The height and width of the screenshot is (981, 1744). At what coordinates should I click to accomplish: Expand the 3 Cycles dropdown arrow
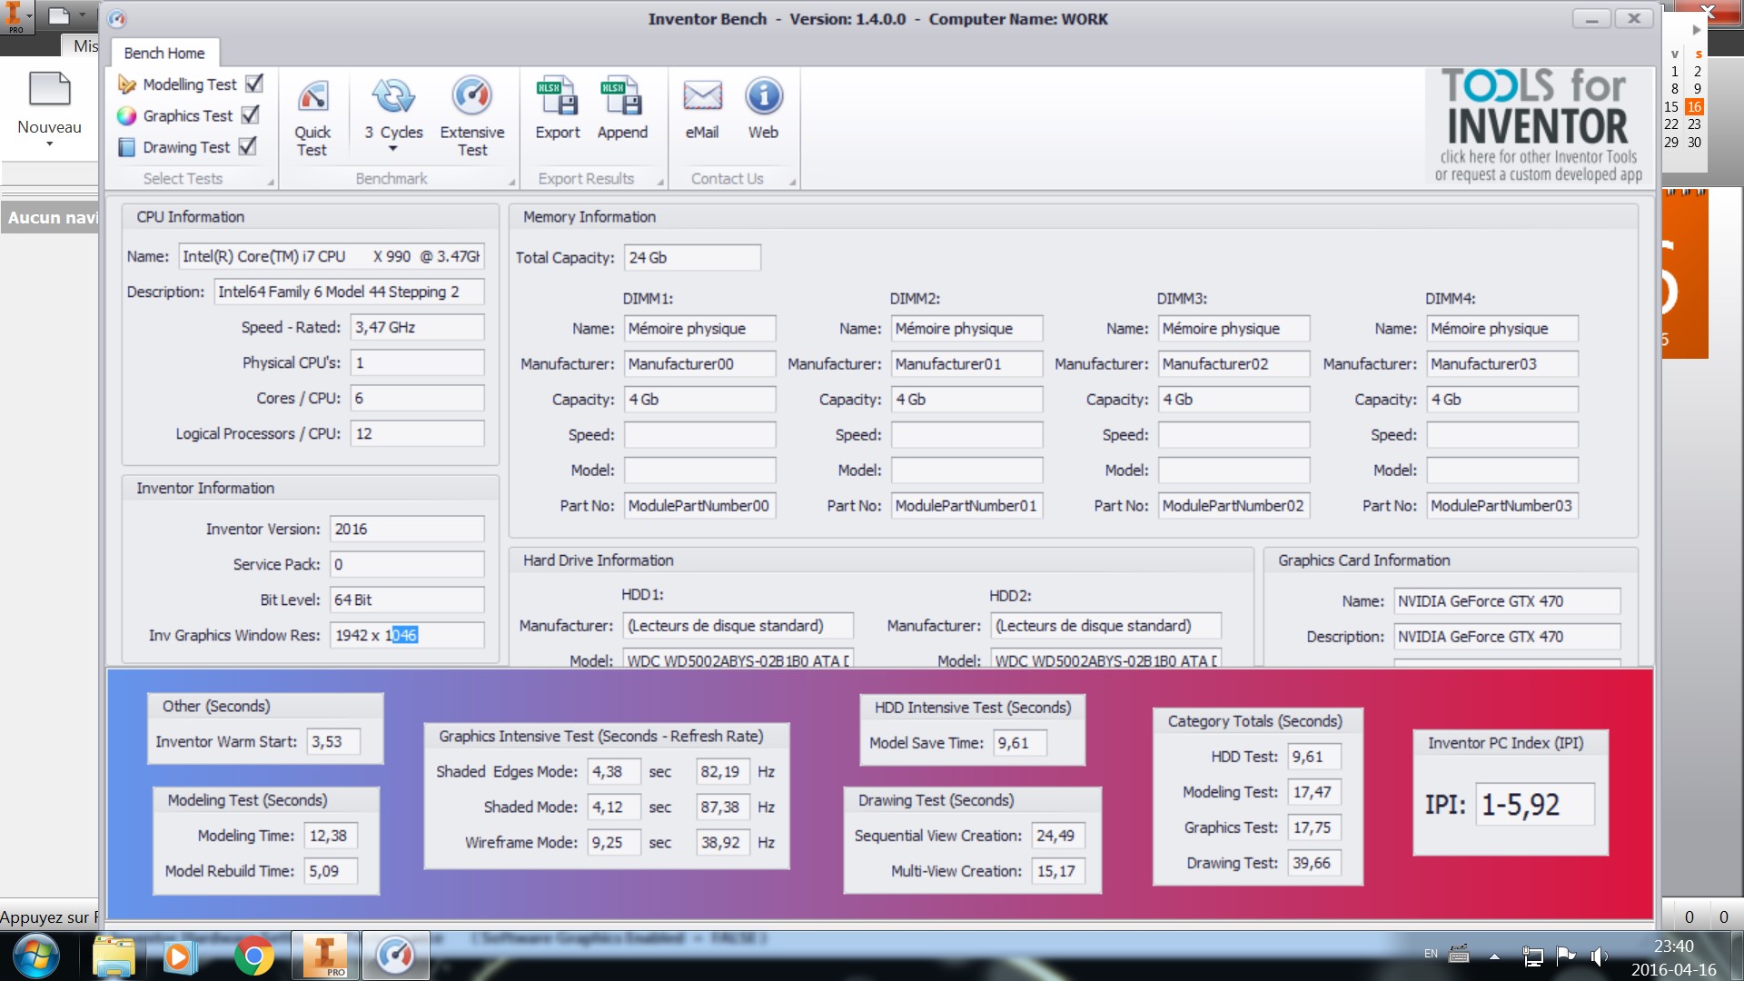tap(393, 149)
